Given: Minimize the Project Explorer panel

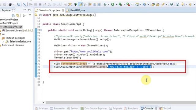Looking at the screenshot, I should coord(24,10).
